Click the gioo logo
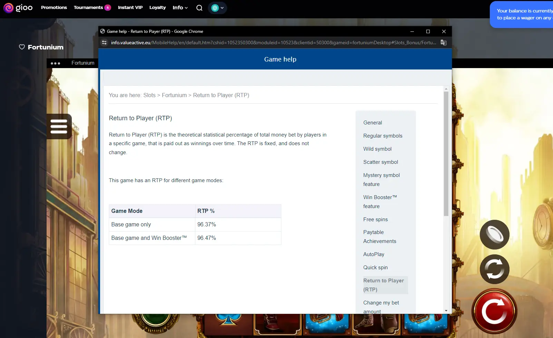 pyautogui.click(x=18, y=8)
